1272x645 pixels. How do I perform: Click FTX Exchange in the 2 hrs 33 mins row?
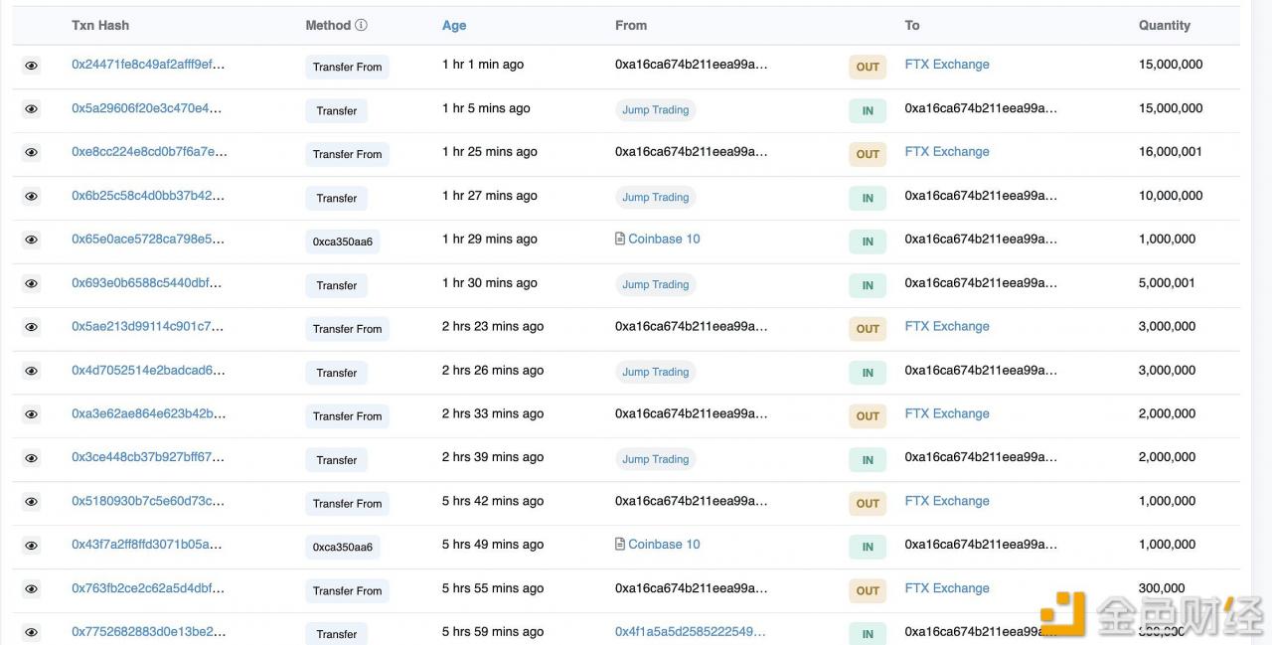(947, 414)
